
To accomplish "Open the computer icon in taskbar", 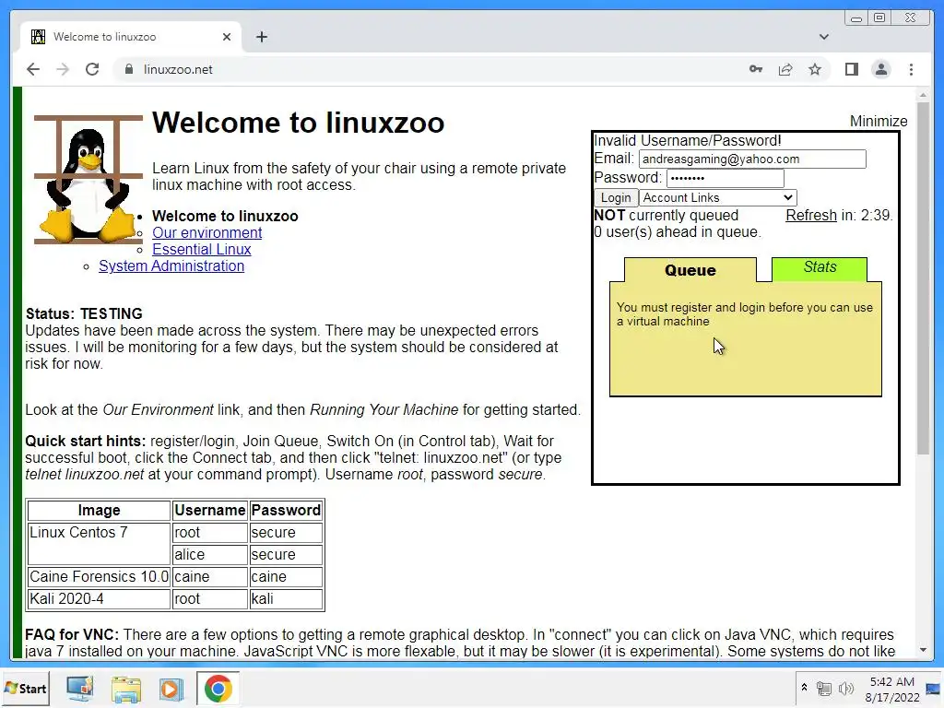I will pyautogui.click(x=80, y=688).
